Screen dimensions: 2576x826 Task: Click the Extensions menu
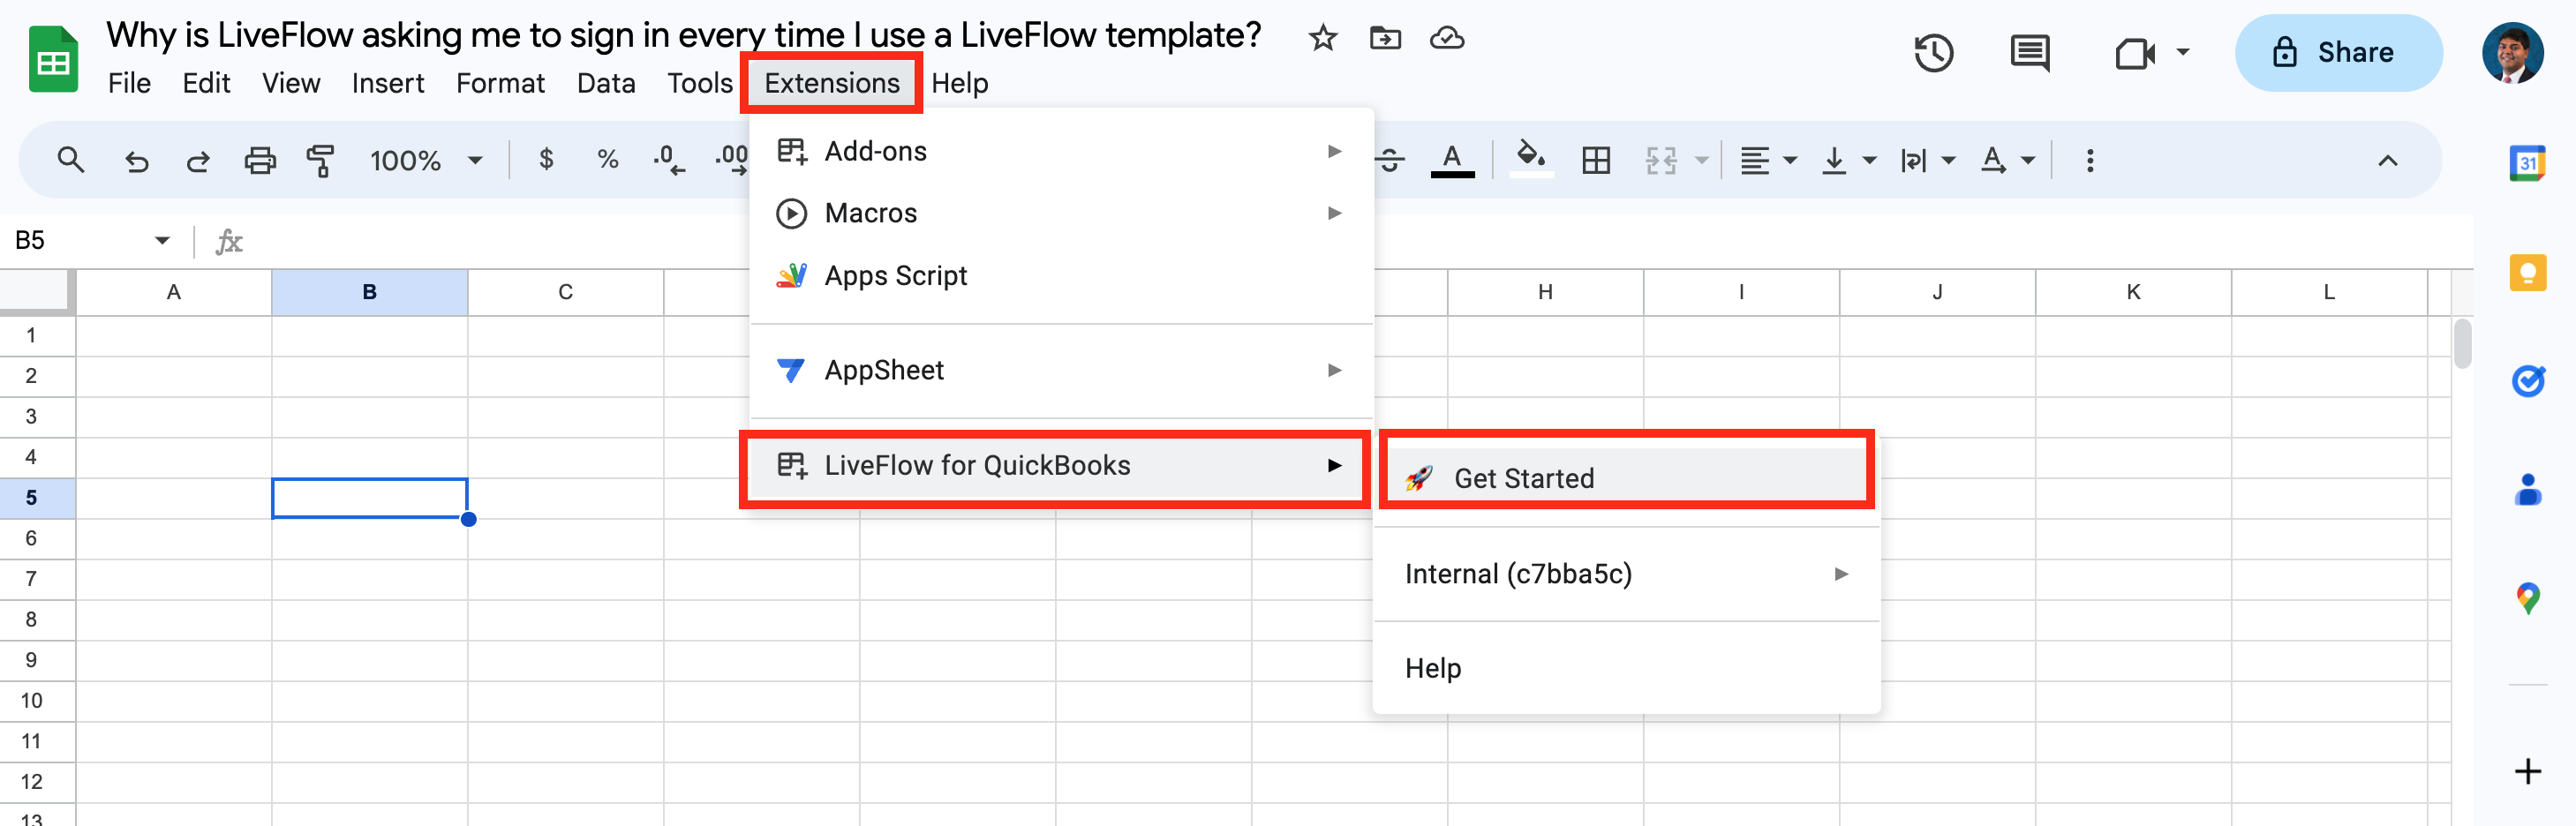[x=832, y=83]
